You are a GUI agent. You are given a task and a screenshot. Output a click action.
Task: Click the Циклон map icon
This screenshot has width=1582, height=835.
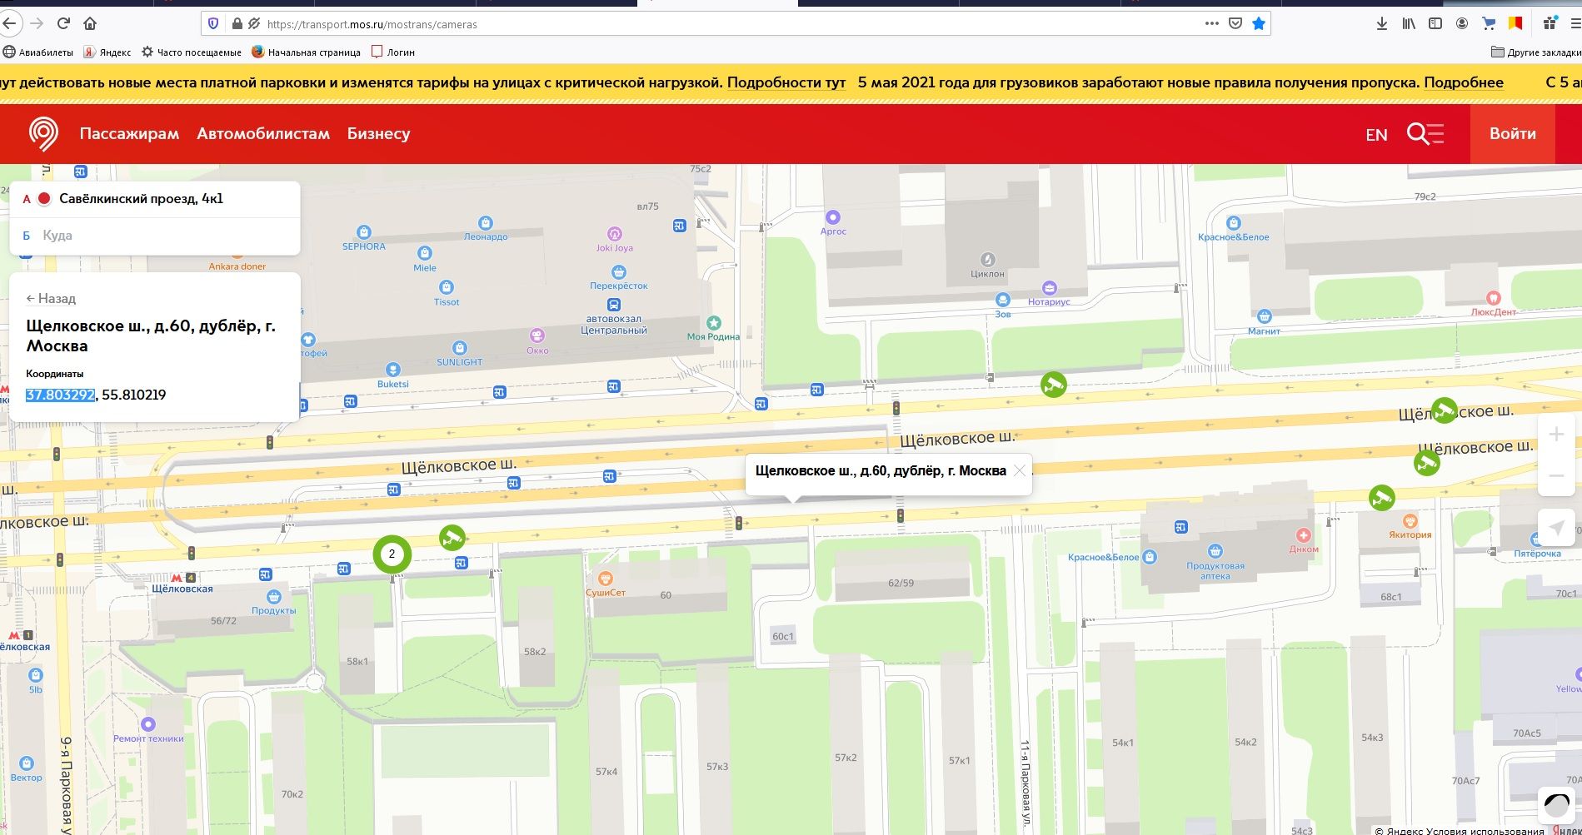point(987,260)
